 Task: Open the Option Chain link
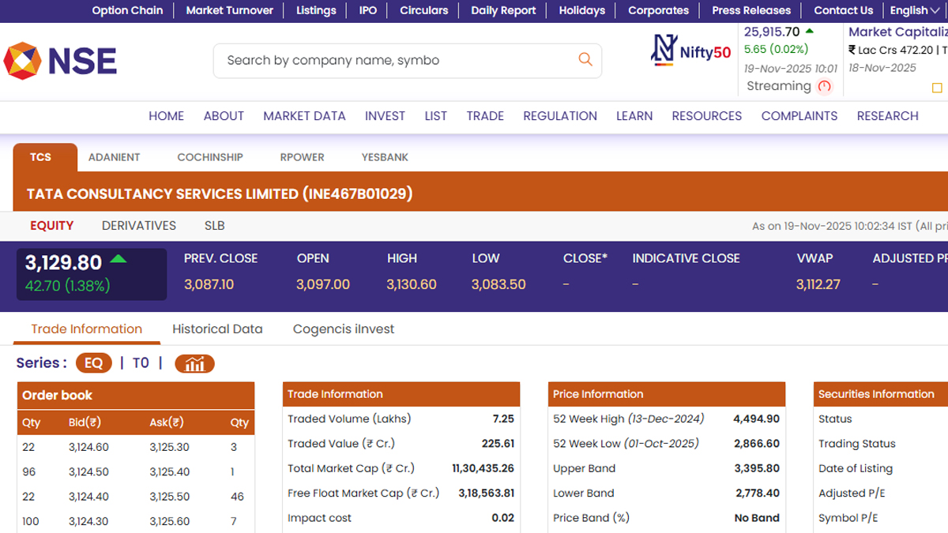127,10
